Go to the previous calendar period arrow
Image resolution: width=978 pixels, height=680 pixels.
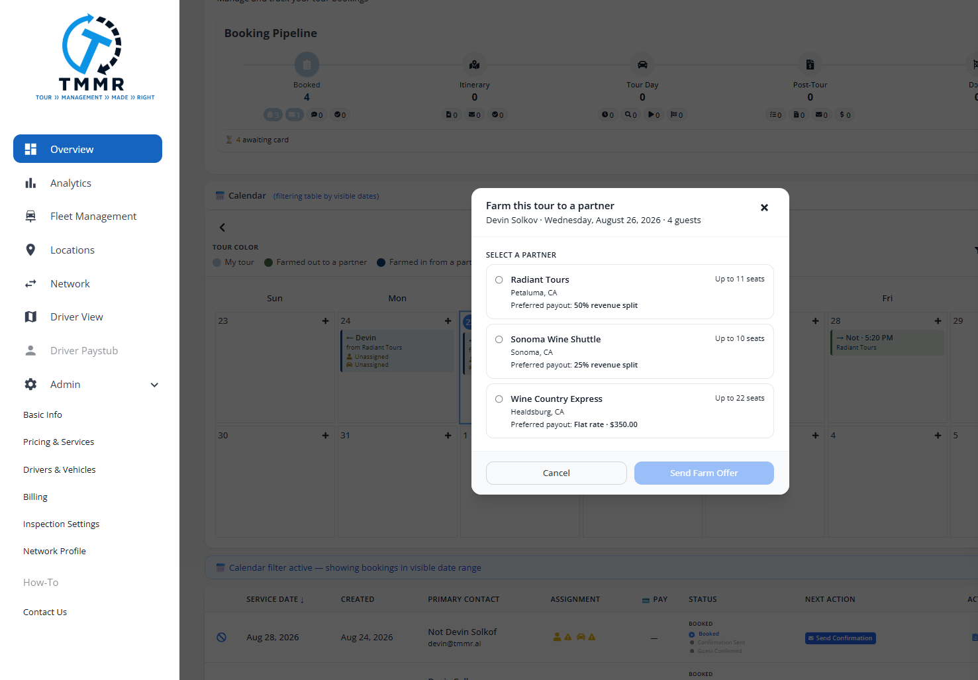pyautogui.click(x=222, y=228)
